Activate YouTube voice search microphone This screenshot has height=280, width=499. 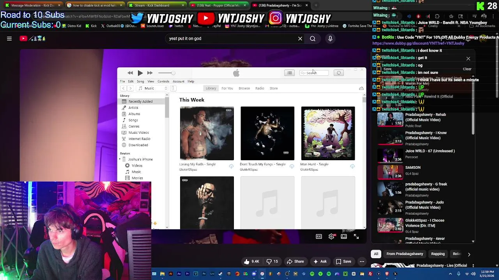[x=330, y=38]
